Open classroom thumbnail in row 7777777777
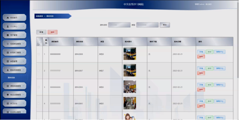The image size is (239, 120). tap(130, 70)
